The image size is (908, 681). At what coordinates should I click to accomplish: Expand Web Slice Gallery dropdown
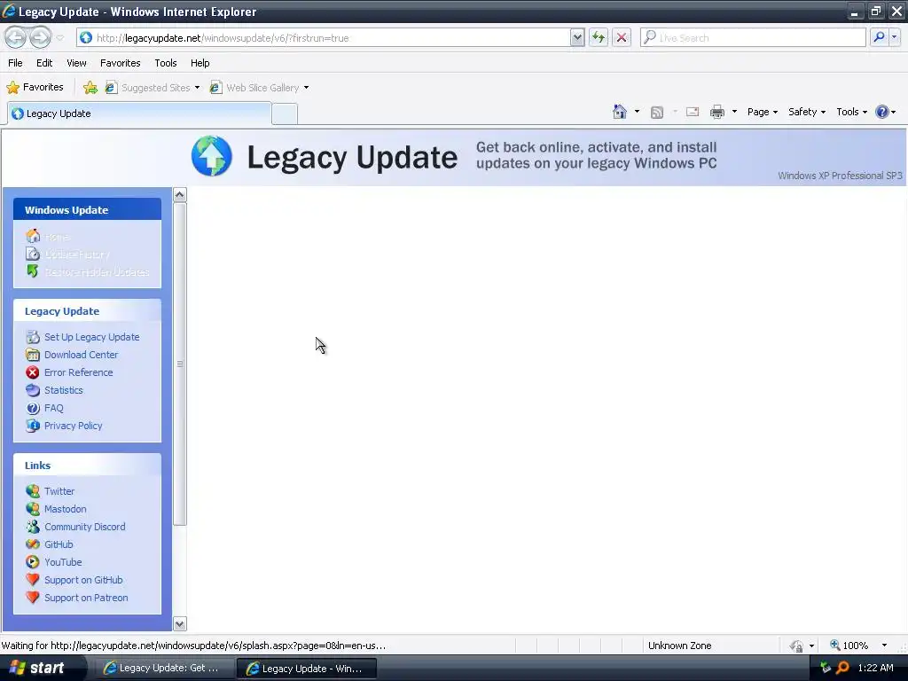tap(306, 88)
